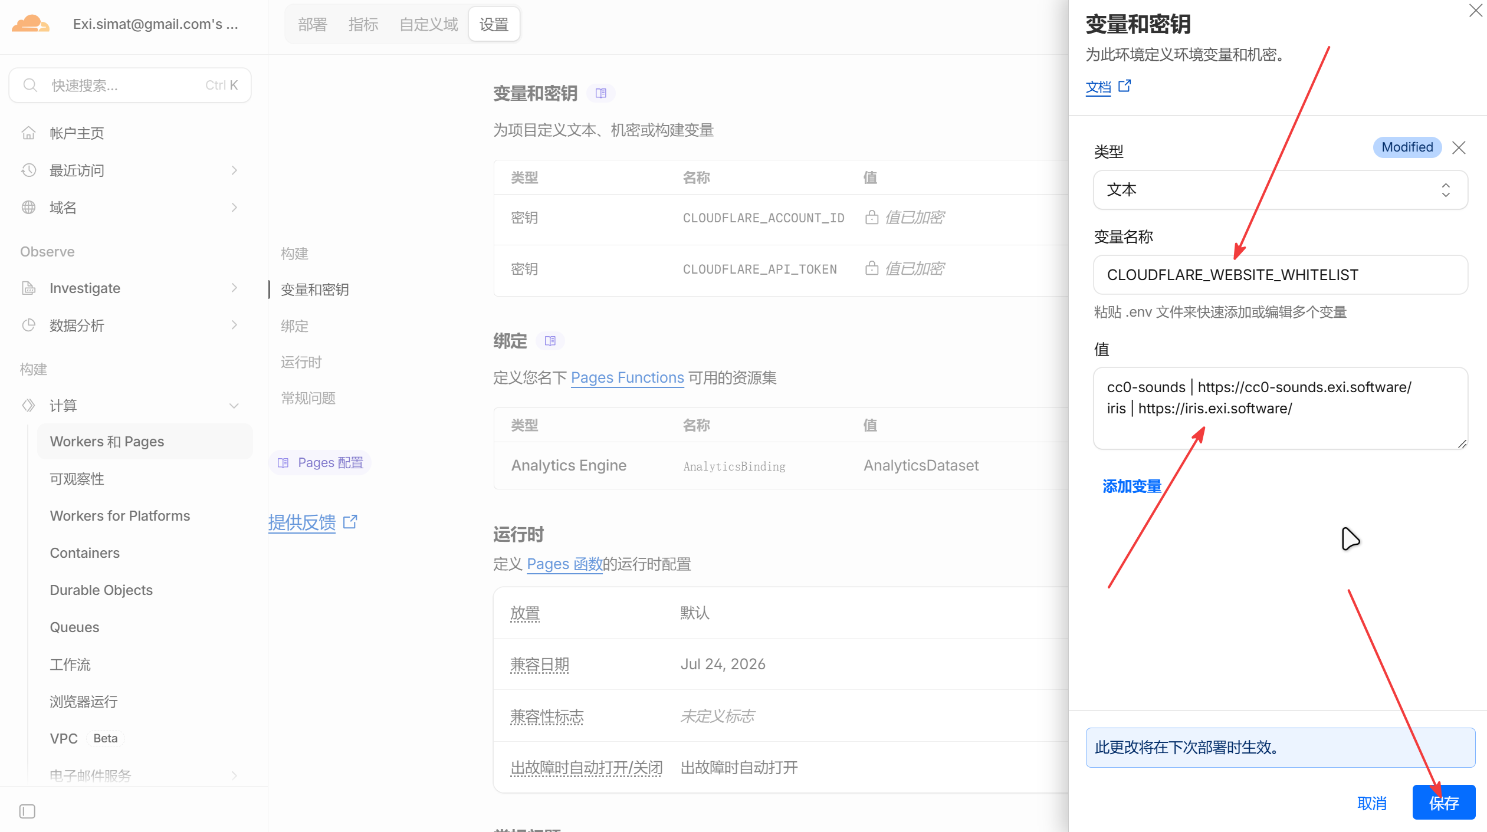Click the diamond icon beside 计算

pos(28,406)
